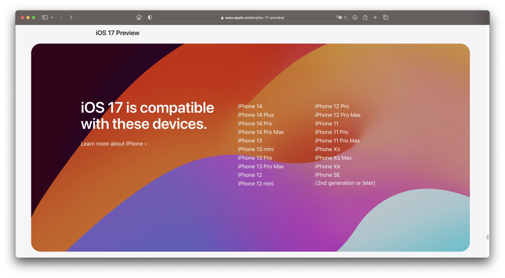The image size is (505, 278).
Task: Show the tab overview
Action: 385,17
